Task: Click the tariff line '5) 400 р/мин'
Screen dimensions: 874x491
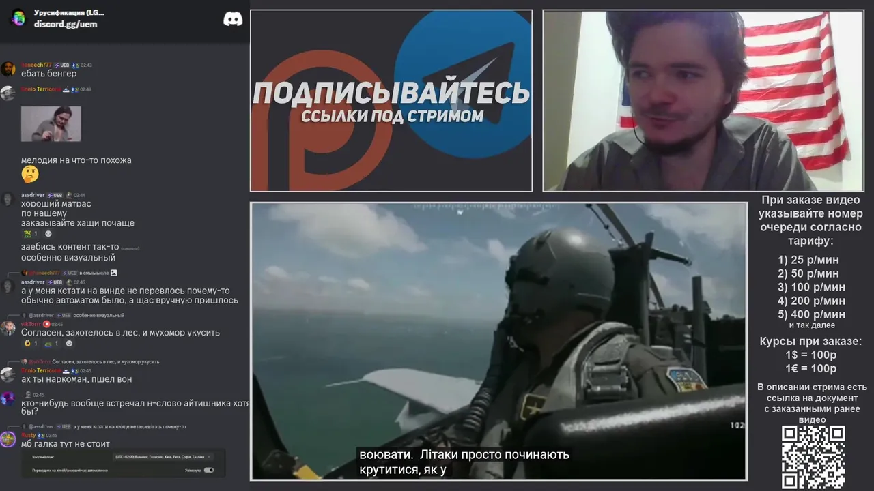Action: (x=811, y=314)
